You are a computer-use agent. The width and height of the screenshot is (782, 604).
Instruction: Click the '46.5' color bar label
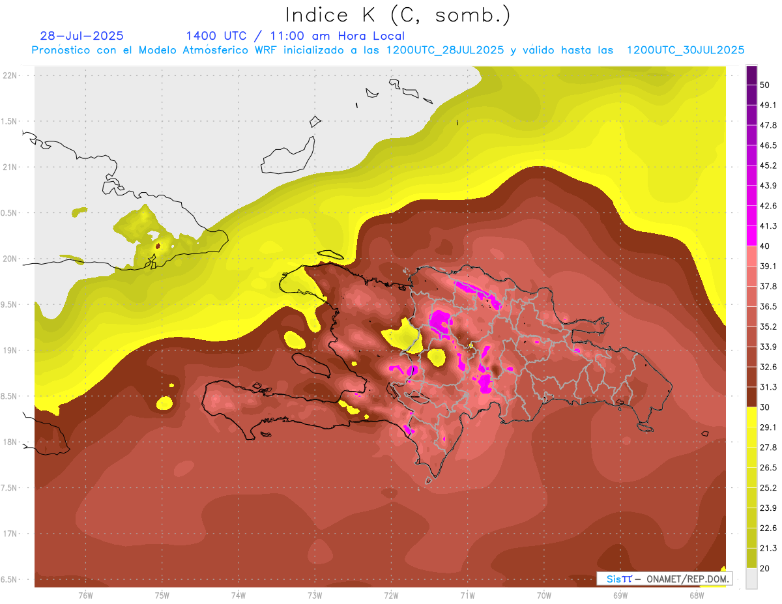pos(768,145)
